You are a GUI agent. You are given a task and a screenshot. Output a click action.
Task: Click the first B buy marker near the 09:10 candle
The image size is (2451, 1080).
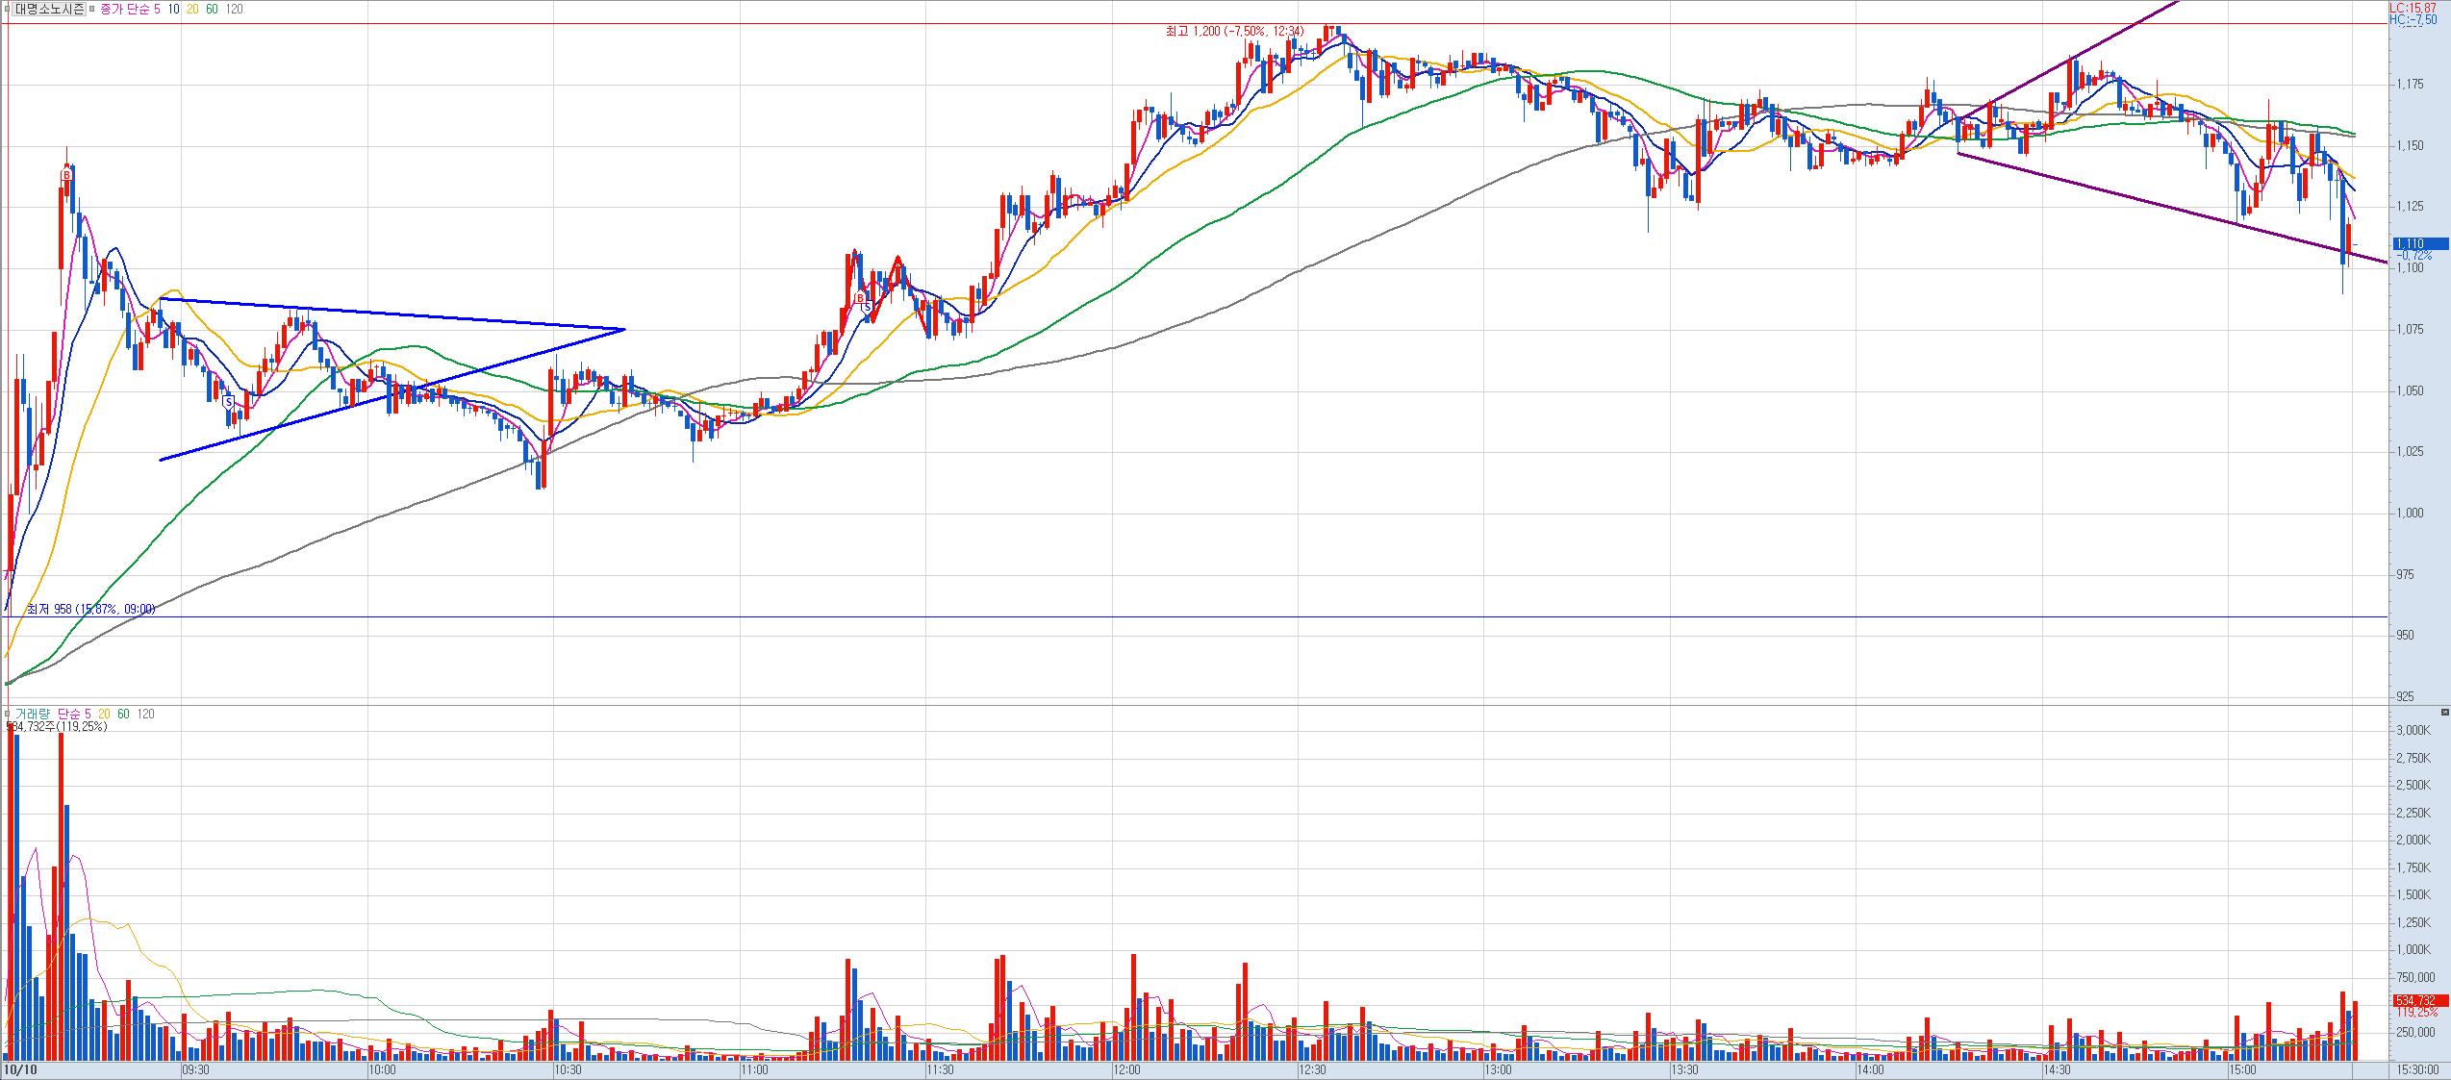[66, 175]
